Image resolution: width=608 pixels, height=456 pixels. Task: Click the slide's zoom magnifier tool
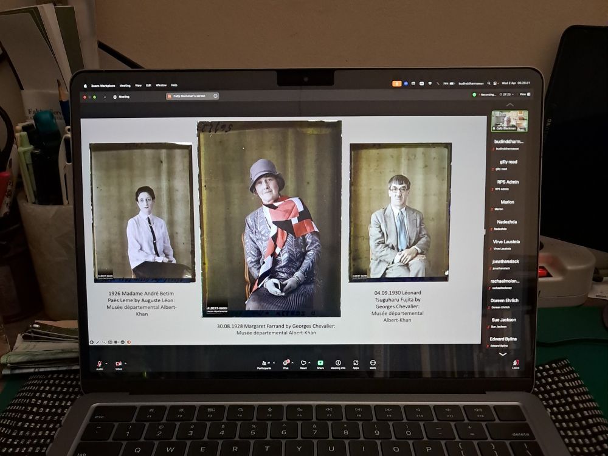click(x=104, y=342)
